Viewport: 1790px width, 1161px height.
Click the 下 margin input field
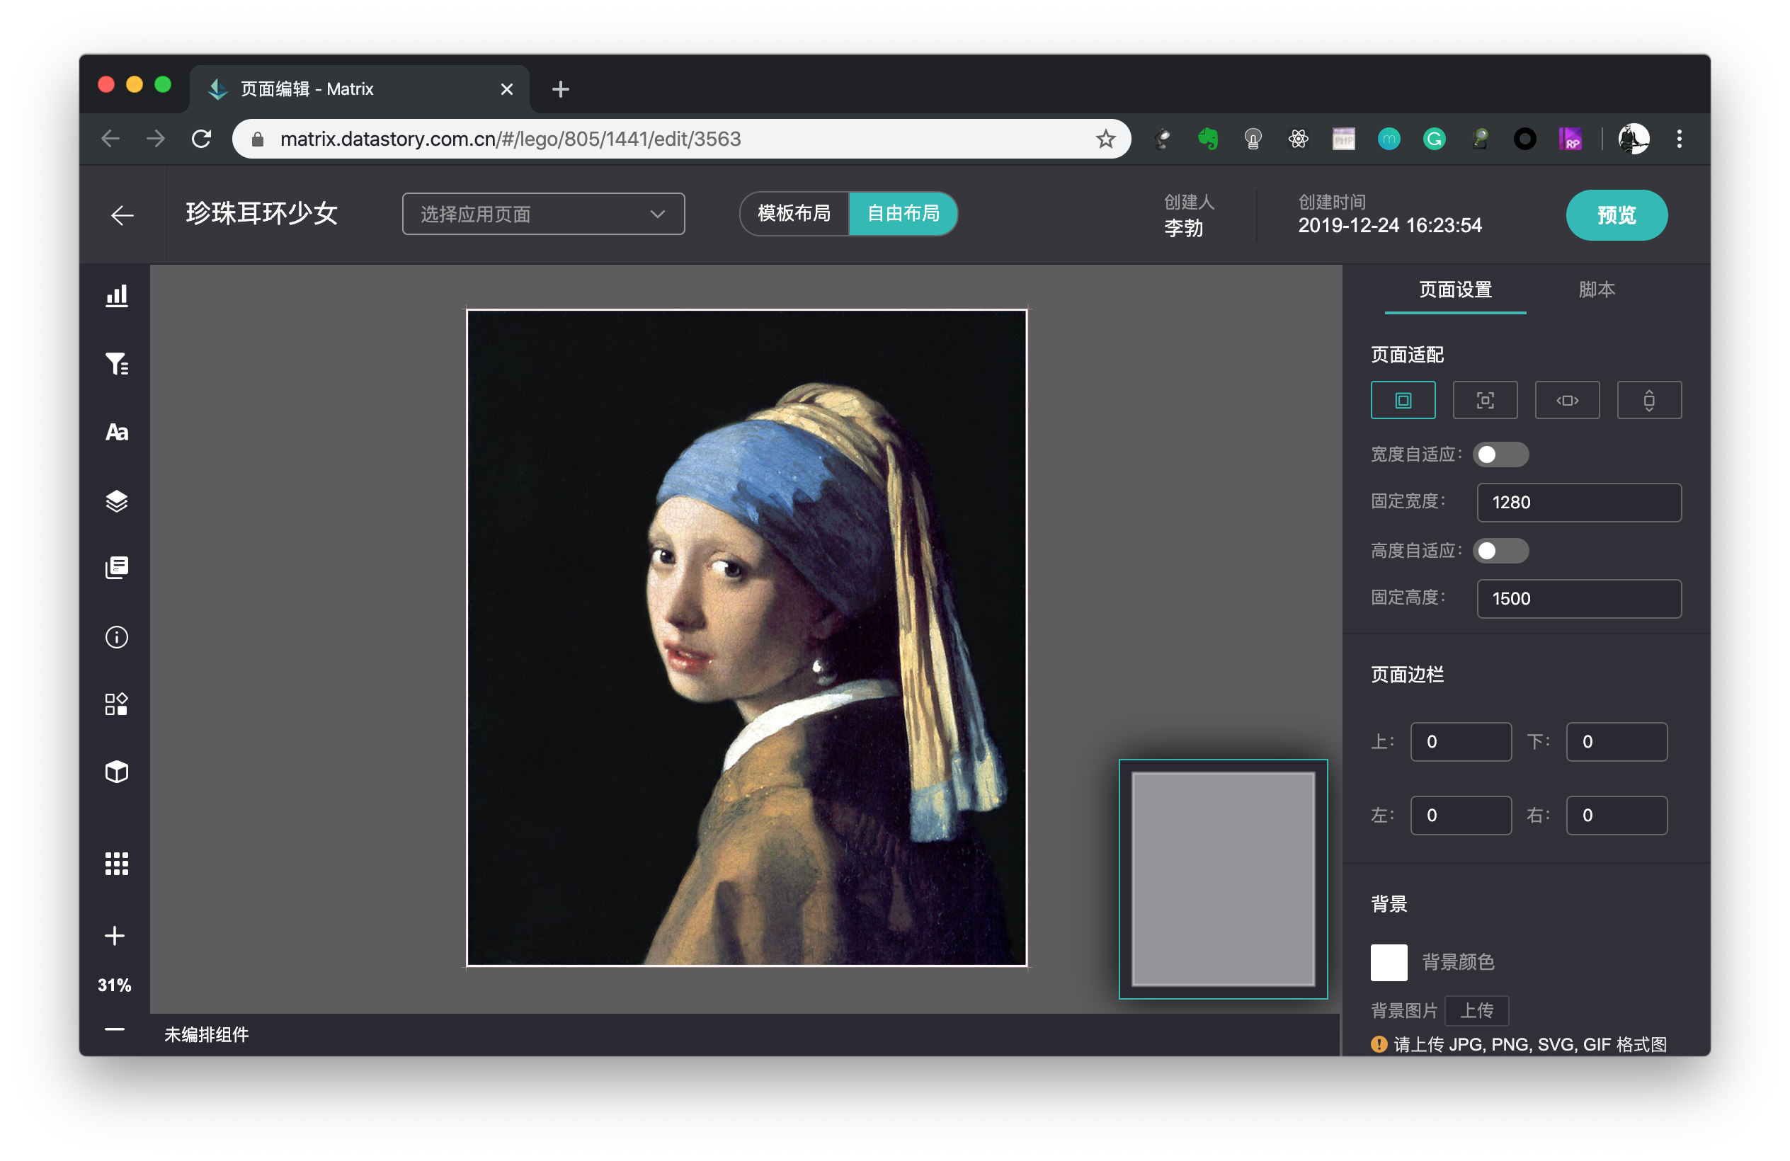pyautogui.click(x=1616, y=742)
